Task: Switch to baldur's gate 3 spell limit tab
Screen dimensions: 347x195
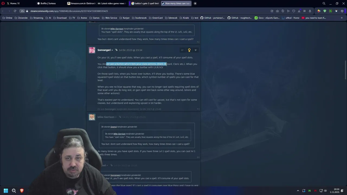Action: [145, 4]
